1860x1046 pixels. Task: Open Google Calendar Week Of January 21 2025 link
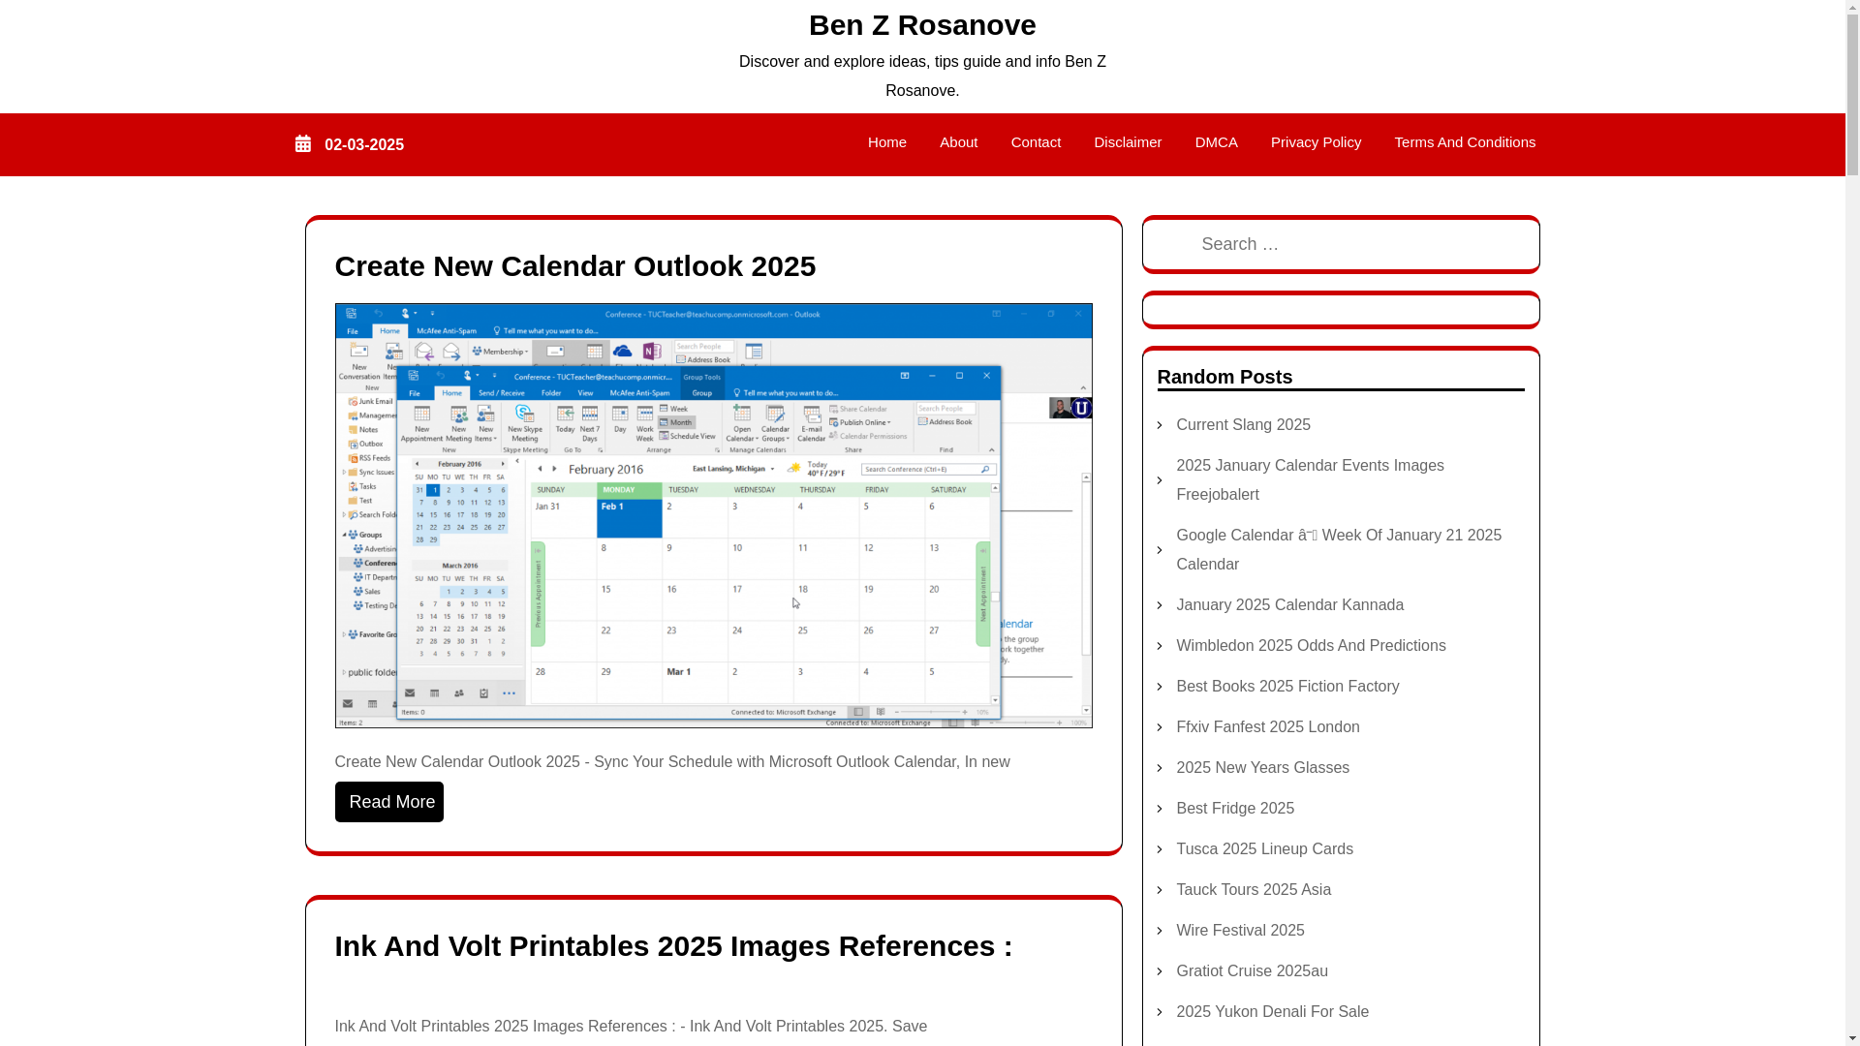(1339, 550)
